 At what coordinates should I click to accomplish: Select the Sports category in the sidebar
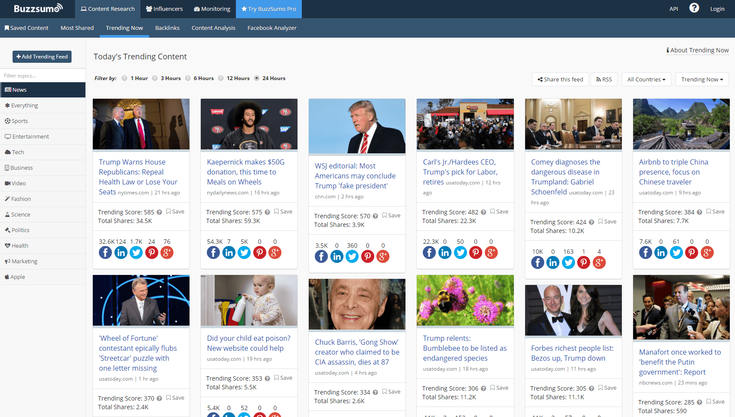coord(20,121)
